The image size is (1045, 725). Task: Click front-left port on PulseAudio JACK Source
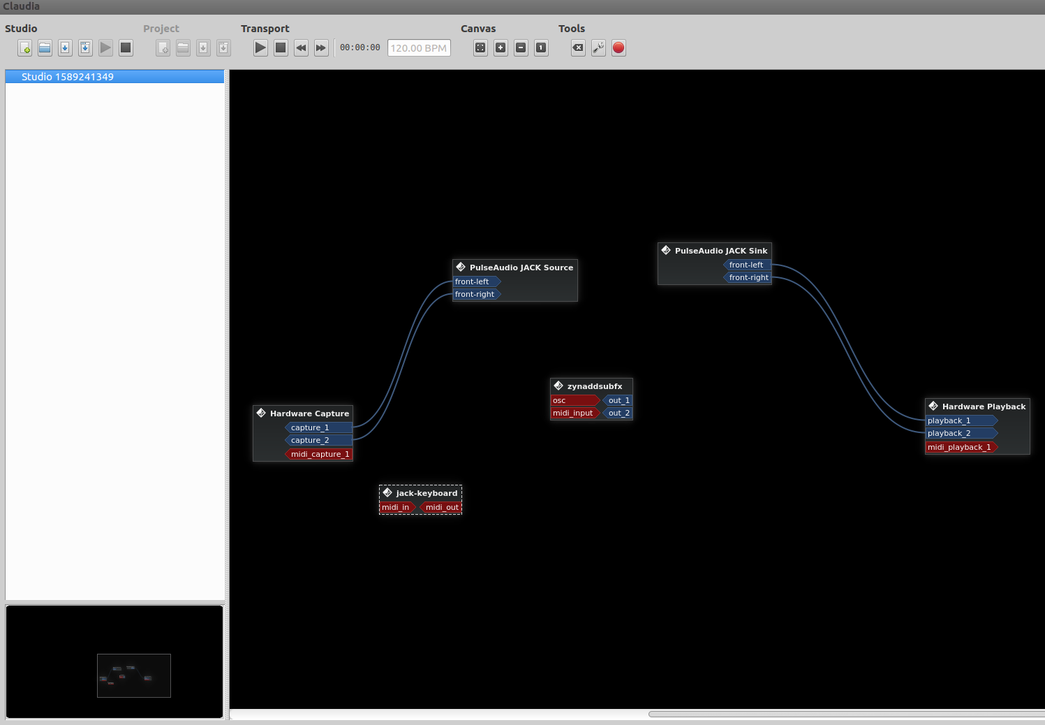click(x=477, y=281)
